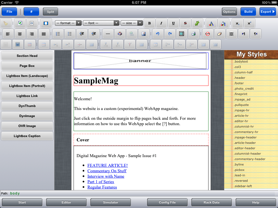The height and width of the screenshot is (208, 278).
Task: Open the format dropdown
Action: (x=68, y=23)
